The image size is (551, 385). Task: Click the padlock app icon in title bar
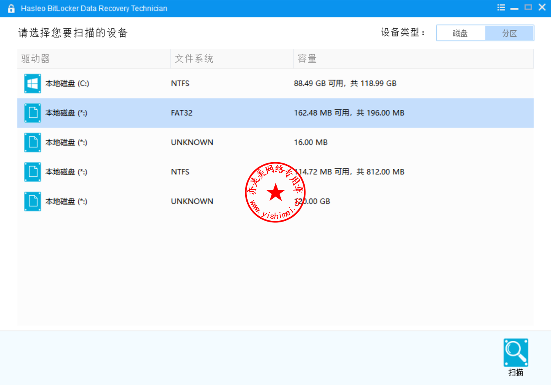click(11, 9)
